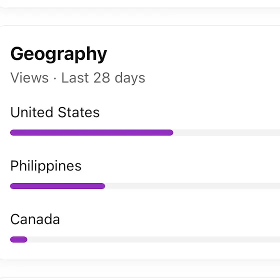The image size is (280, 280).
Task: Click the United States country label
Action: 55,112
